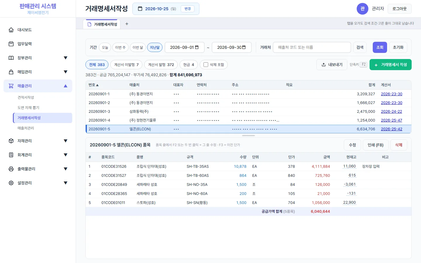Select the 이번 주 period chip
The width and height of the screenshot is (421, 263).
[120, 47]
